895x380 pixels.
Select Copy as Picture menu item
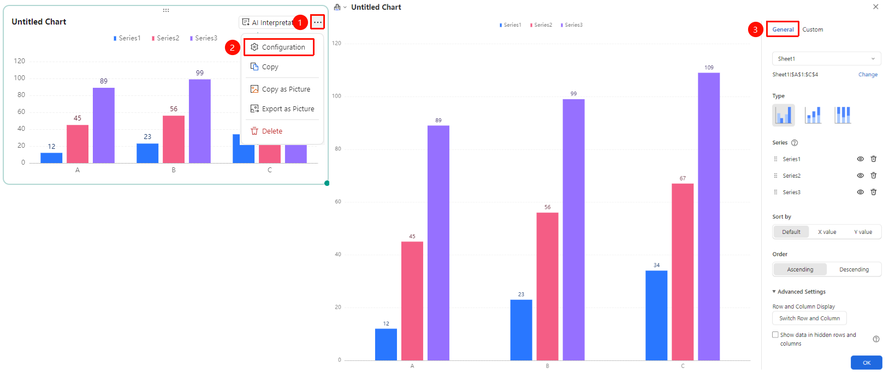[282, 89]
